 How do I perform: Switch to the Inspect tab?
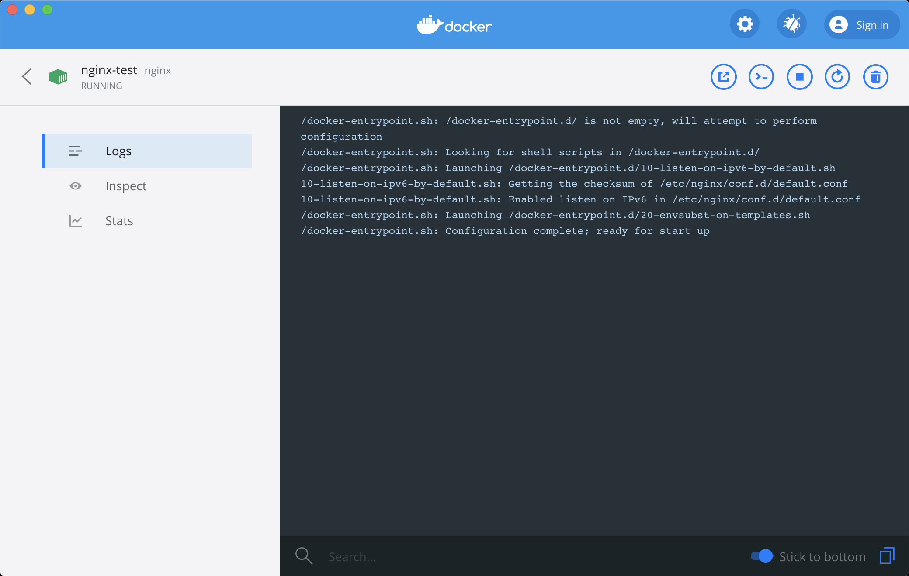pyautogui.click(x=126, y=186)
